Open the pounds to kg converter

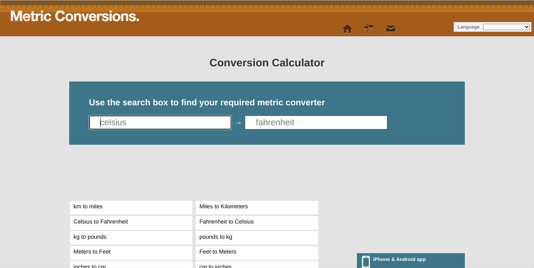256,237
